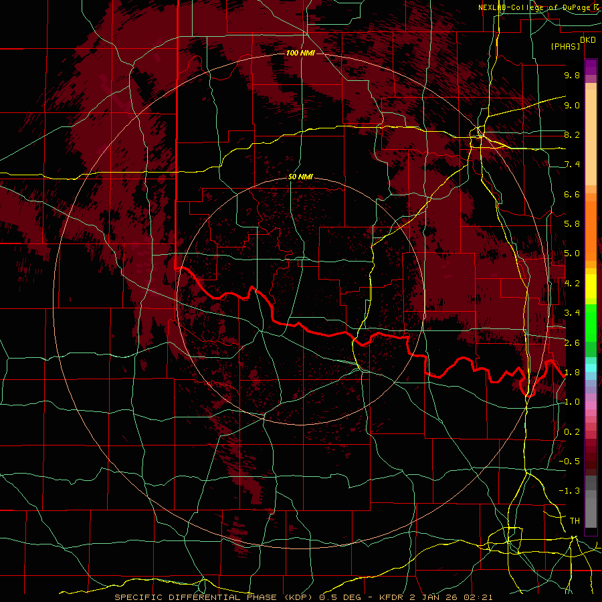Click the "DKD" label above the legend
Screen dimensions: 602x602
588,40
